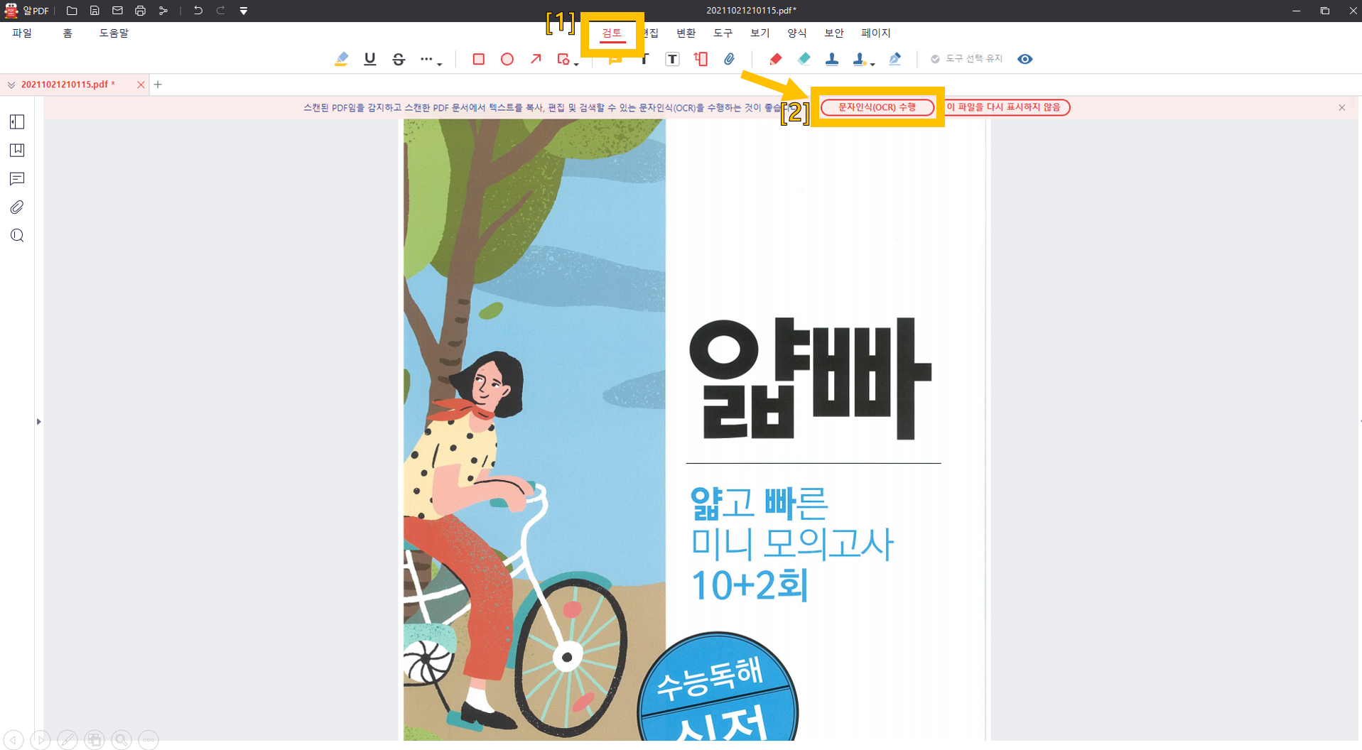Attach a file with the paperclip tool
This screenshot has width=1362, height=750.
pos(729,59)
